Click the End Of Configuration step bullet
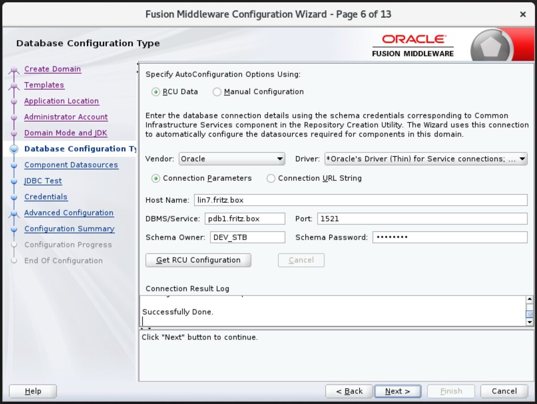Viewport: 537px width, 404px height. [x=14, y=260]
